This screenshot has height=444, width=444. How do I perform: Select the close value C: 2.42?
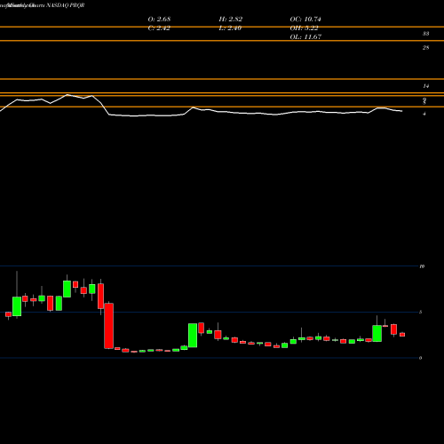pyautogui.click(x=159, y=28)
